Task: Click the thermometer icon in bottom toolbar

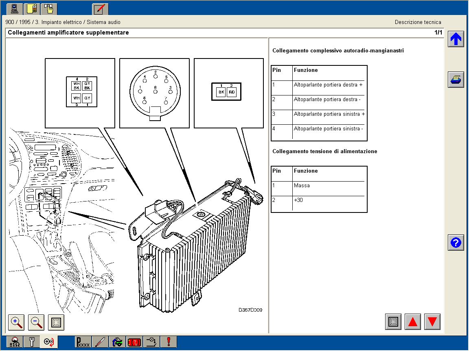Action: click(x=100, y=342)
